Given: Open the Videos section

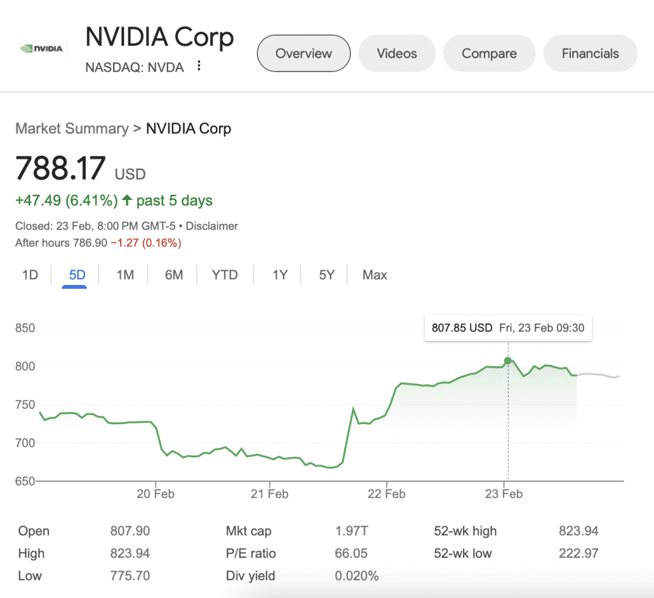Looking at the screenshot, I should coord(397,54).
